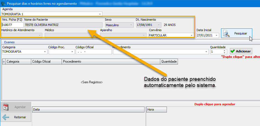The image size is (260, 126).
Task: Click the Hora column header
Action: [156, 110]
